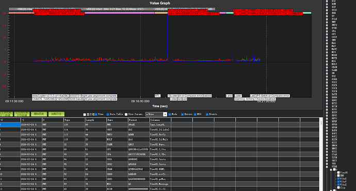Select the Name column header
The height and width of the screenshot is (191, 356).
(x=117, y=120)
